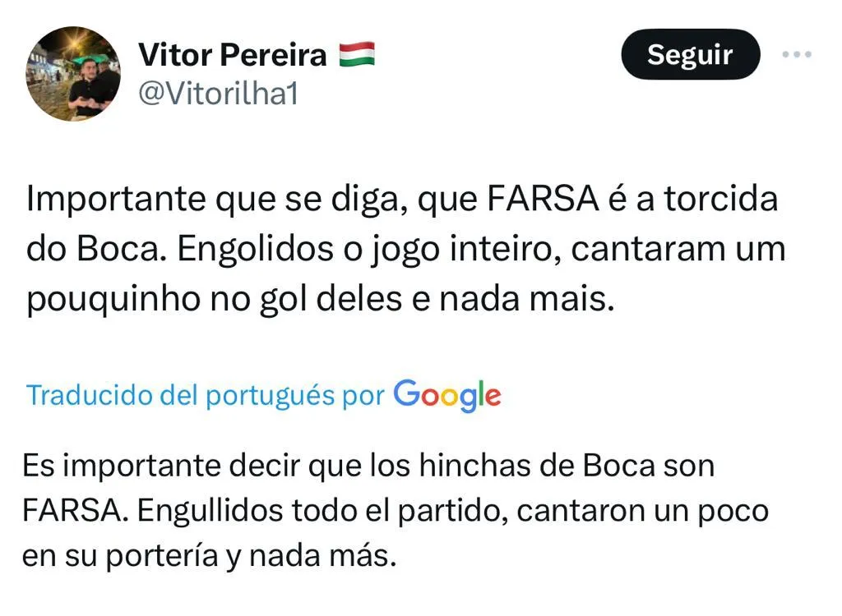
Task: Click the Spanish translated tweet text
Action: 395,511
